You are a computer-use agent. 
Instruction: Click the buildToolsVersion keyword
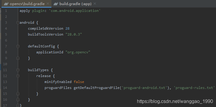[x=45, y=34]
